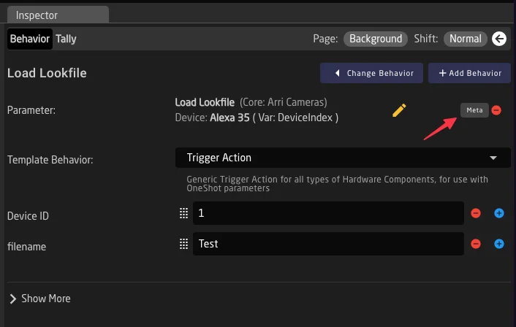The width and height of the screenshot is (516, 327).
Task: Open the Meta button for the parameter
Action: [474, 110]
